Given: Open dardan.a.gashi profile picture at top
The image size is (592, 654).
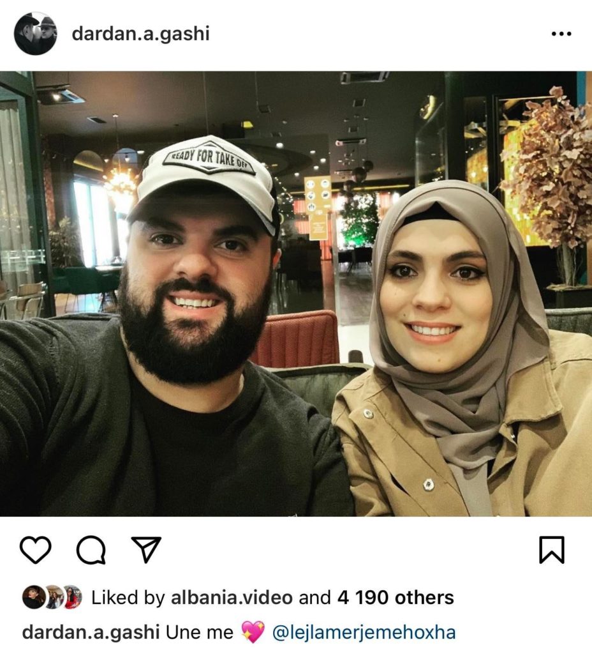Looking at the screenshot, I should [36, 33].
